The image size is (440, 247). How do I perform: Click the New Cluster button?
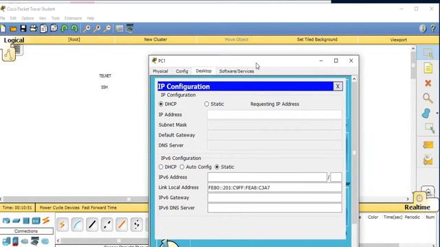155,40
